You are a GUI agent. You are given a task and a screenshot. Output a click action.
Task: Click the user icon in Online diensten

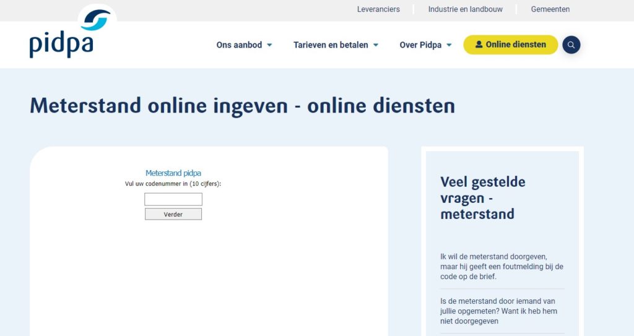coord(479,45)
